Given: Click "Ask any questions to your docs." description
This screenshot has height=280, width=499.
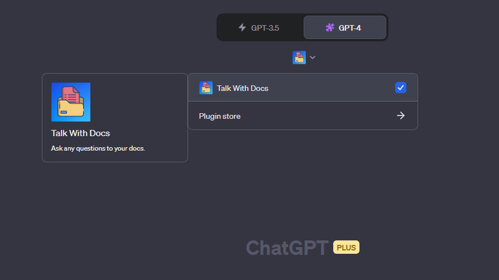Looking at the screenshot, I should point(98,148).
